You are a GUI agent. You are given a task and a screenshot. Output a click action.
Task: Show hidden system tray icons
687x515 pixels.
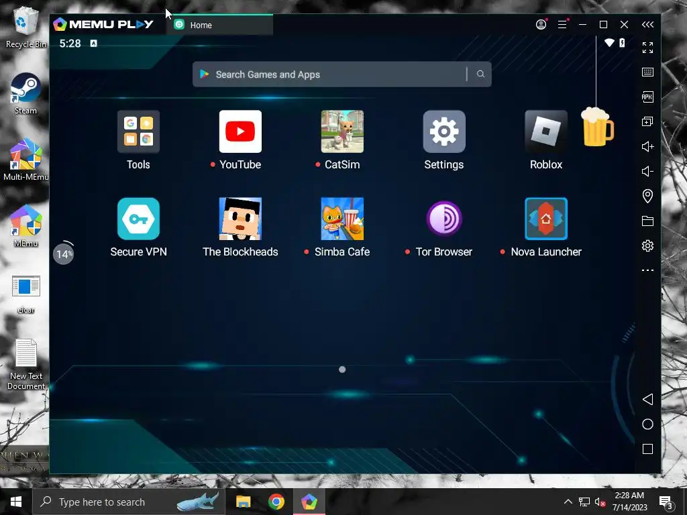(568, 502)
